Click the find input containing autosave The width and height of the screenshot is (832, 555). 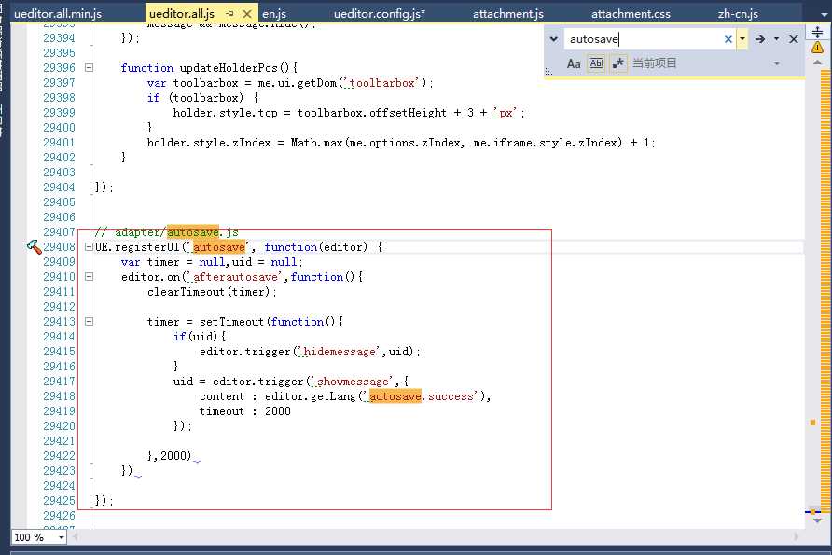(x=643, y=39)
